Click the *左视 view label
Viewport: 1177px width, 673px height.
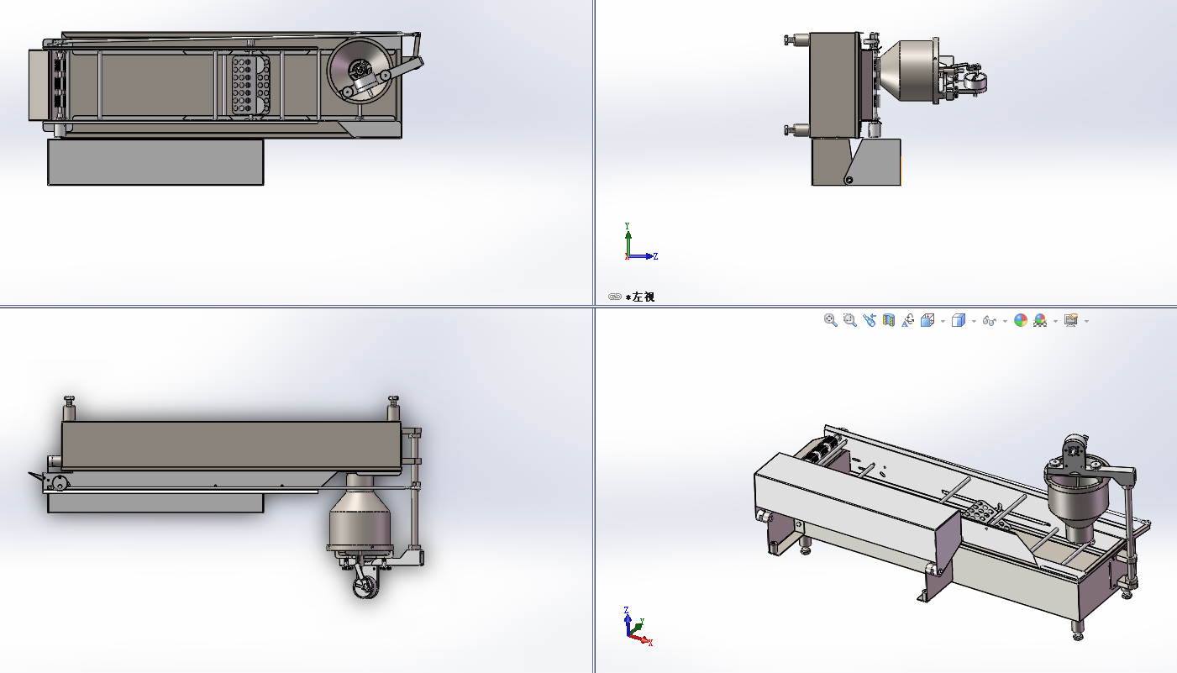pos(640,297)
